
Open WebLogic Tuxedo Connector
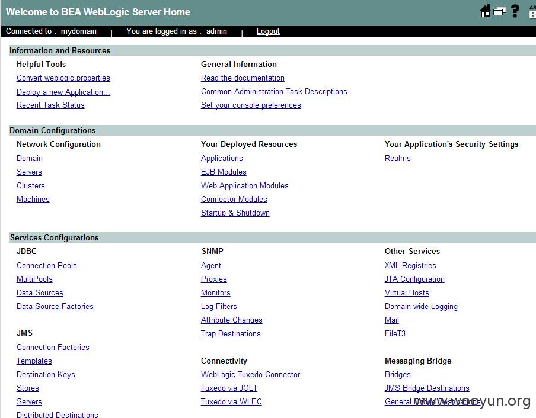251,375
